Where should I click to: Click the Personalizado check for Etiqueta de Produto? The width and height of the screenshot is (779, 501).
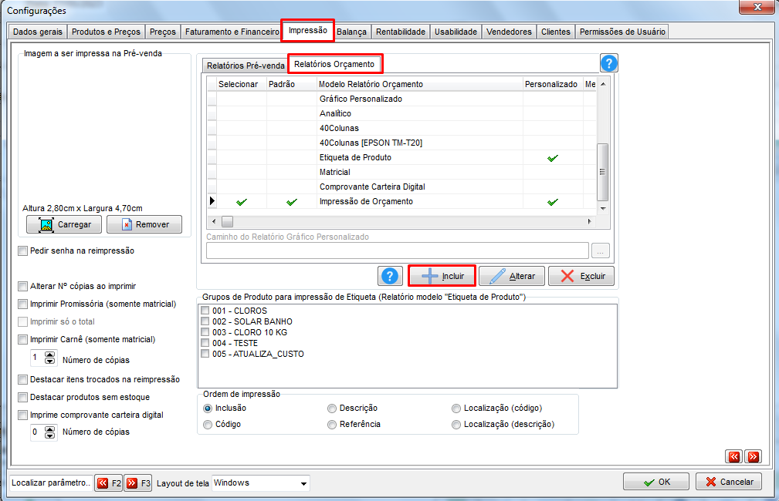tap(553, 158)
